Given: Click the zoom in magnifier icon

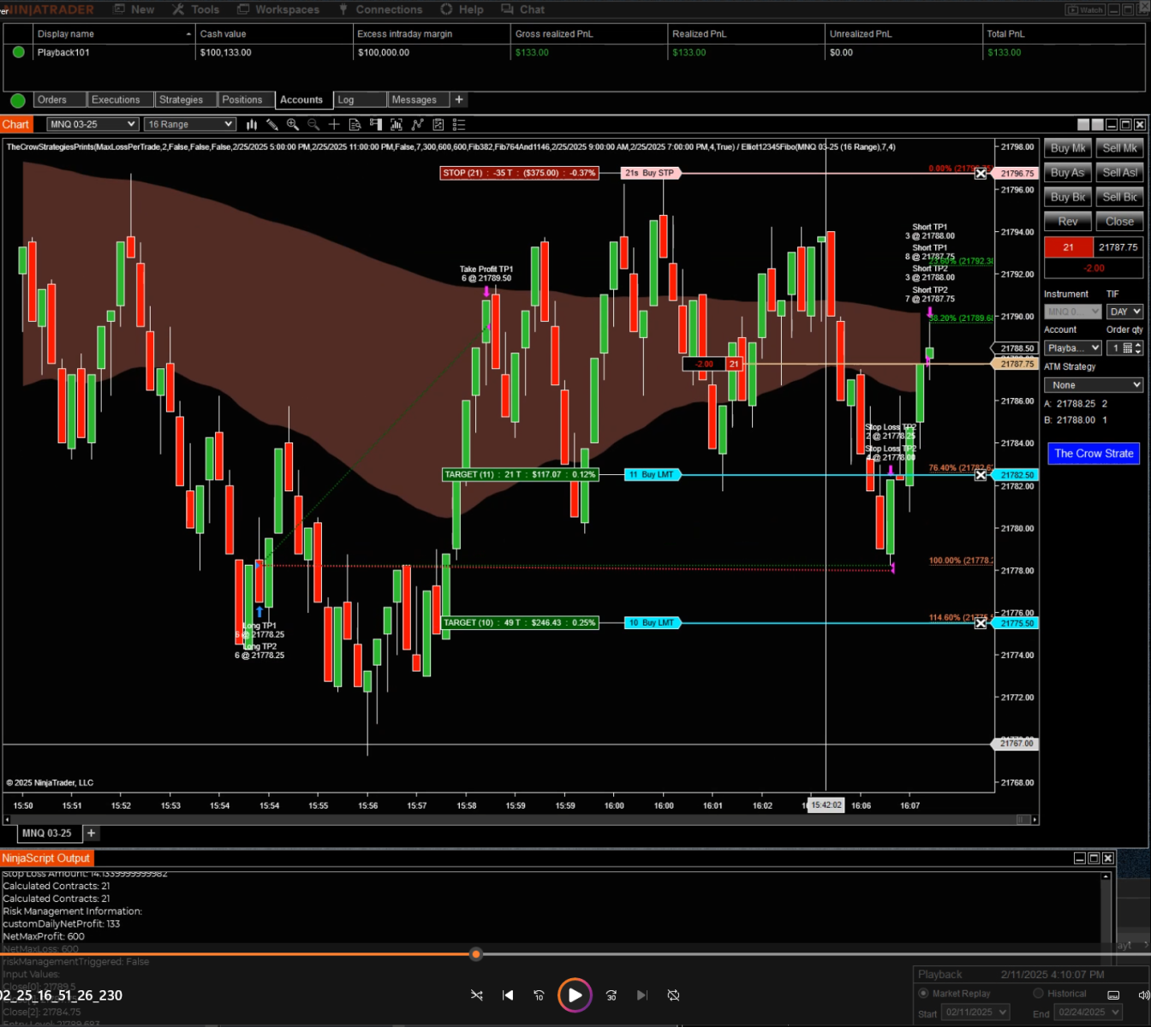Looking at the screenshot, I should [x=293, y=125].
